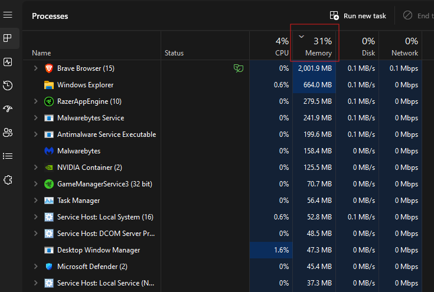
Task: Expand the Brave Browser process group
Action: 35,68
